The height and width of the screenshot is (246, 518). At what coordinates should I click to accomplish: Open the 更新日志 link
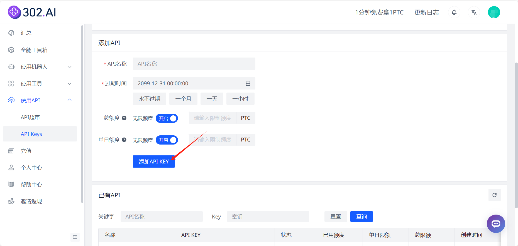coord(427,13)
